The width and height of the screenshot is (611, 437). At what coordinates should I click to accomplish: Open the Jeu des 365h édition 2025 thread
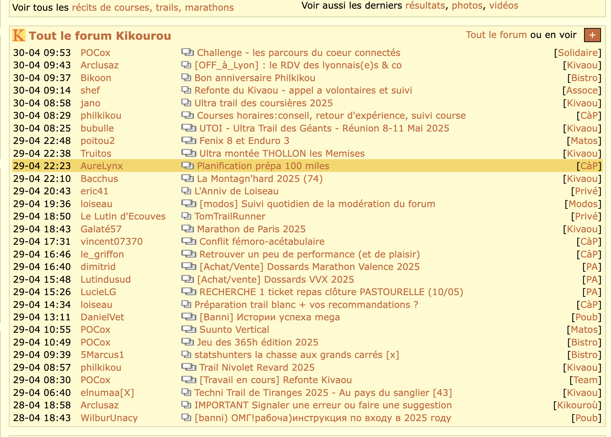pos(257,342)
